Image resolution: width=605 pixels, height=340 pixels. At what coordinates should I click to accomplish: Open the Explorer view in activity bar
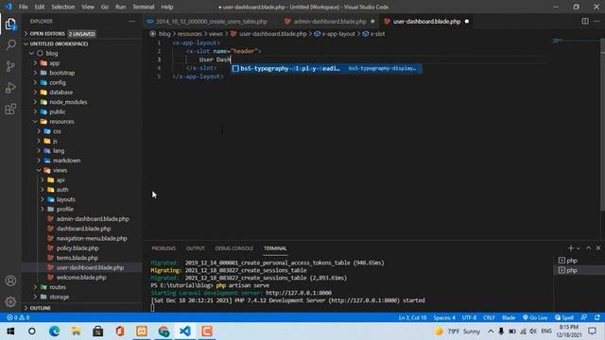[10, 25]
